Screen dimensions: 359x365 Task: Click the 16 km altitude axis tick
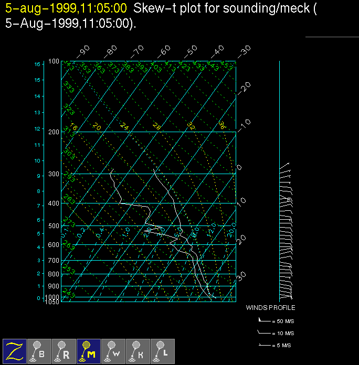(x=37, y=64)
